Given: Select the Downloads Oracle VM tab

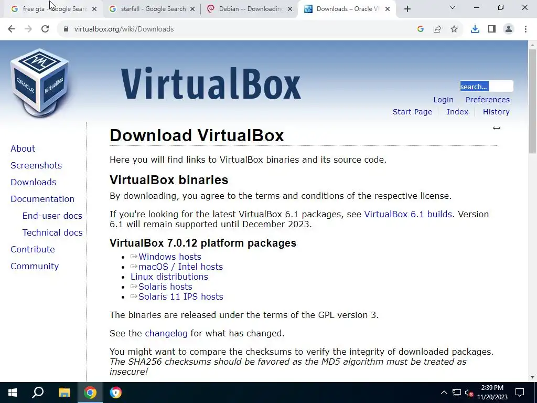Looking at the screenshot, I should tap(346, 9).
